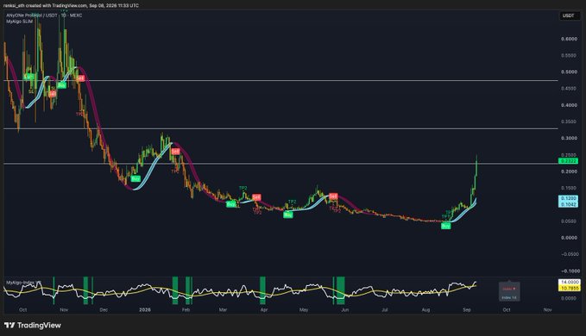Select the Sell signal marker in late January
Image resolution: width=586 pixels, height=336 pixels.
(175, 152)
